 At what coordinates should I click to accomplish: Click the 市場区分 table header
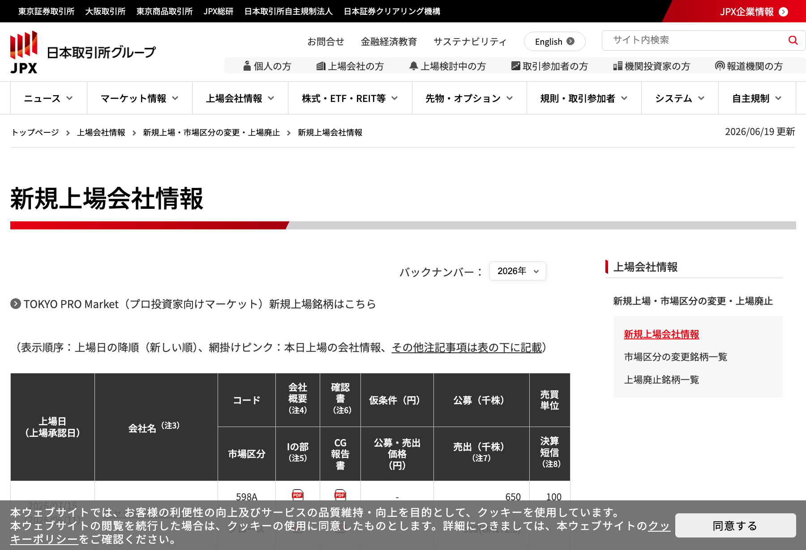tap(246, 454)
